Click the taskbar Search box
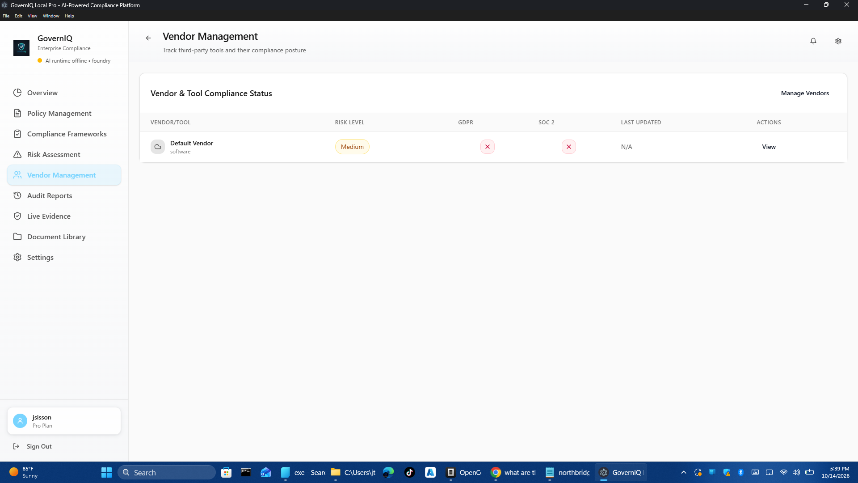 167,472
